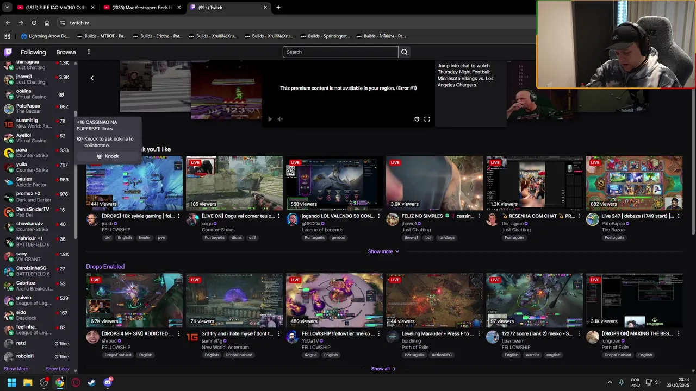
Task: Click Chrome home button
Action: click(47, 23)
